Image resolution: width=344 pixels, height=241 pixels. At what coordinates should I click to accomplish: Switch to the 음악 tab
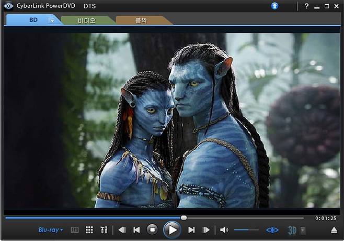142,20
